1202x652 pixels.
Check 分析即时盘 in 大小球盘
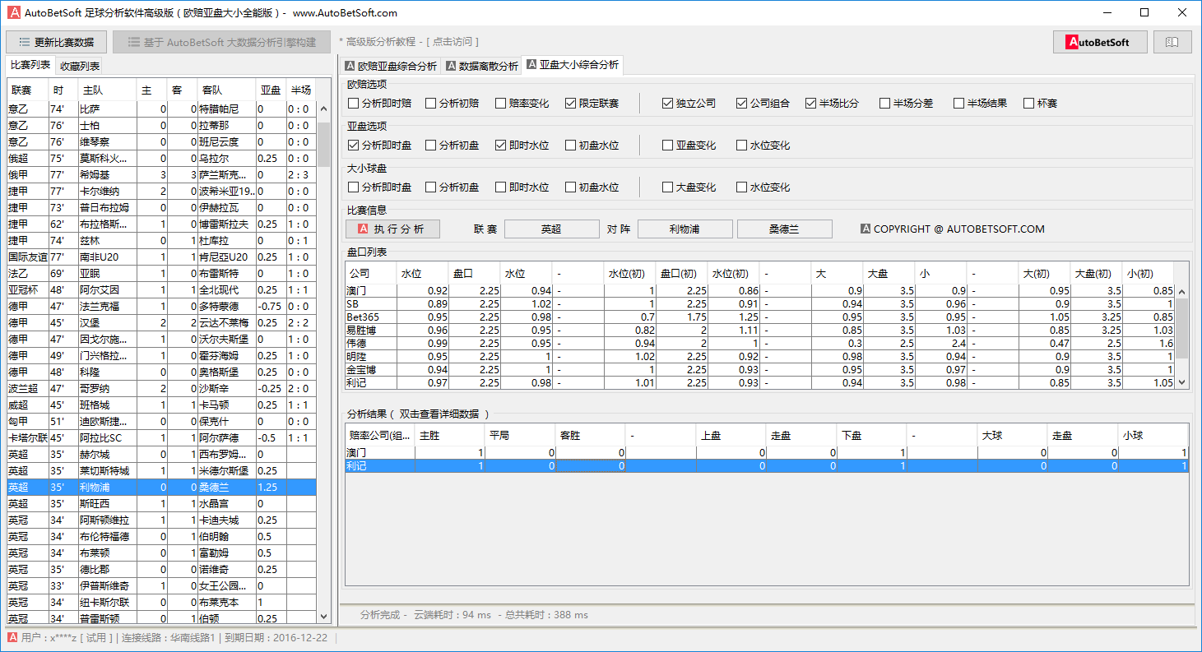[380, 187]
